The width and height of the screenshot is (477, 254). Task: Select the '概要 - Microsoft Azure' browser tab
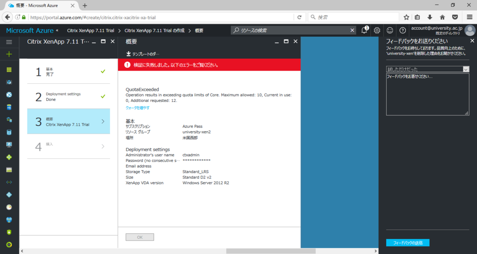tap(41, 6)
